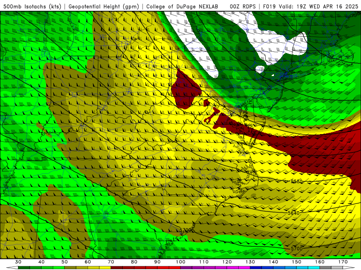Click the '500mb Isotachs (kts)' title text
Screen dimensions: 361x270
pos(32,6)
